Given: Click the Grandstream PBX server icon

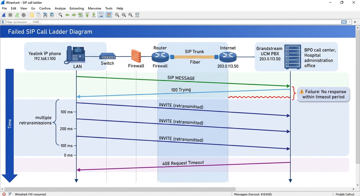Looking at the screenshot, I should [x=292, y=57].
